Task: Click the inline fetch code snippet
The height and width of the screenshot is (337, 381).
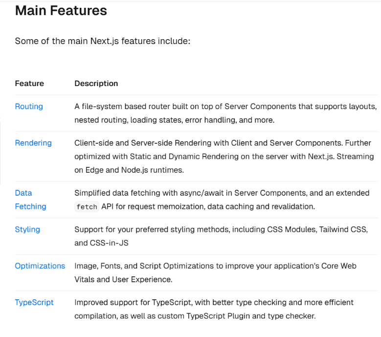Action: [87, 207]
